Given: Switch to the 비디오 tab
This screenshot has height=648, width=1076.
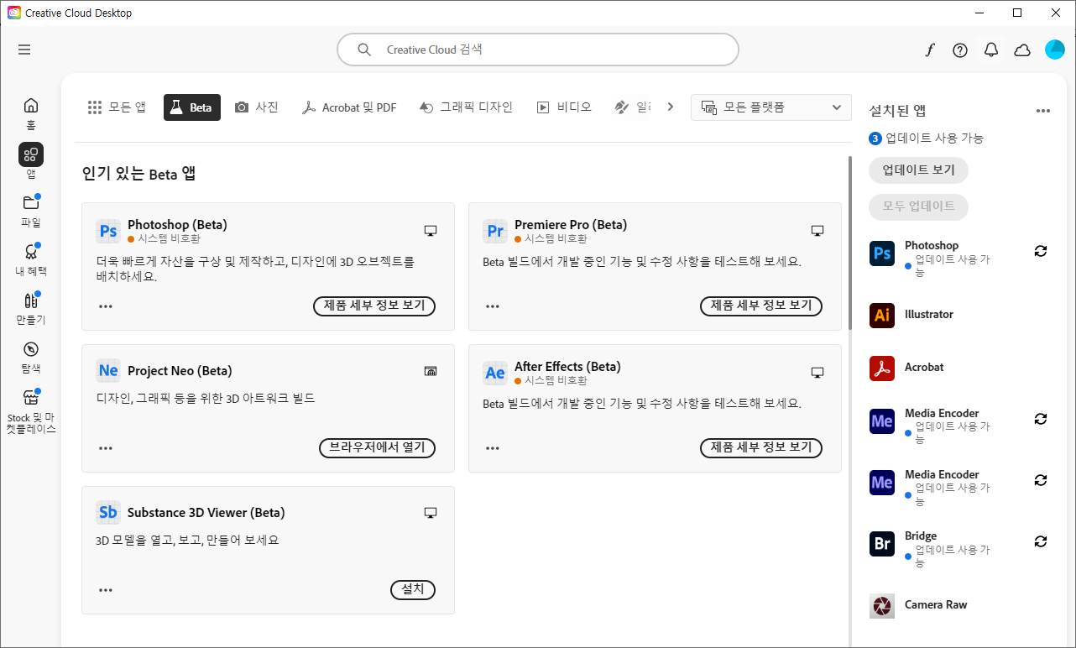Looking at the screenshot, I should pos(564,107).
